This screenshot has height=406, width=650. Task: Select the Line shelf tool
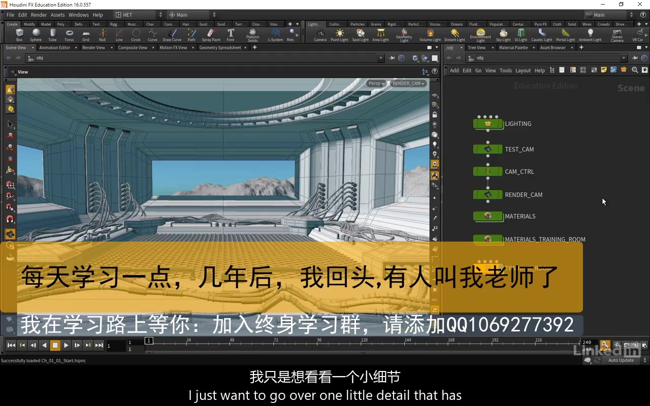[x=119, y=35]
